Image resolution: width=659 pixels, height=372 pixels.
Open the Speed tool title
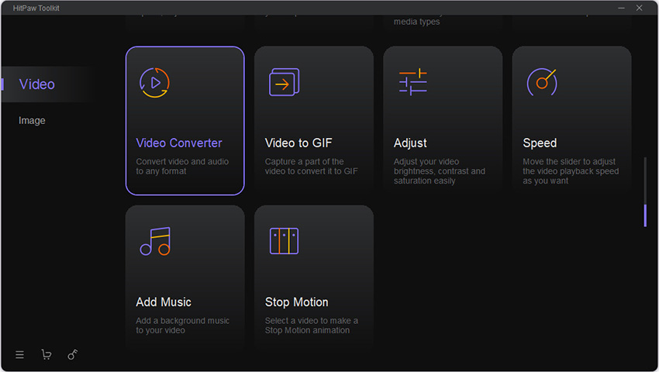pos(540,143)
